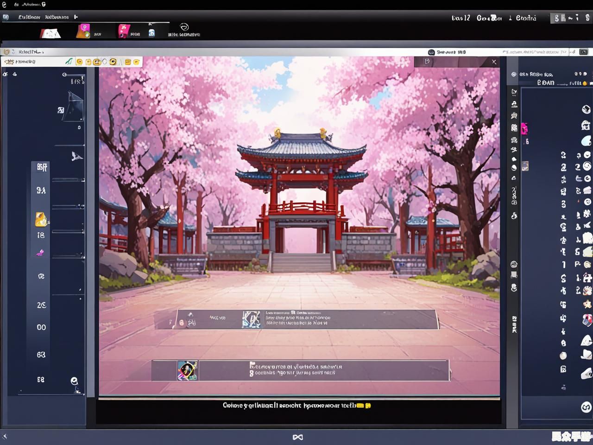Open the yellow note icon in left panel
593x445 pixels.
click(x=41, y=219)
